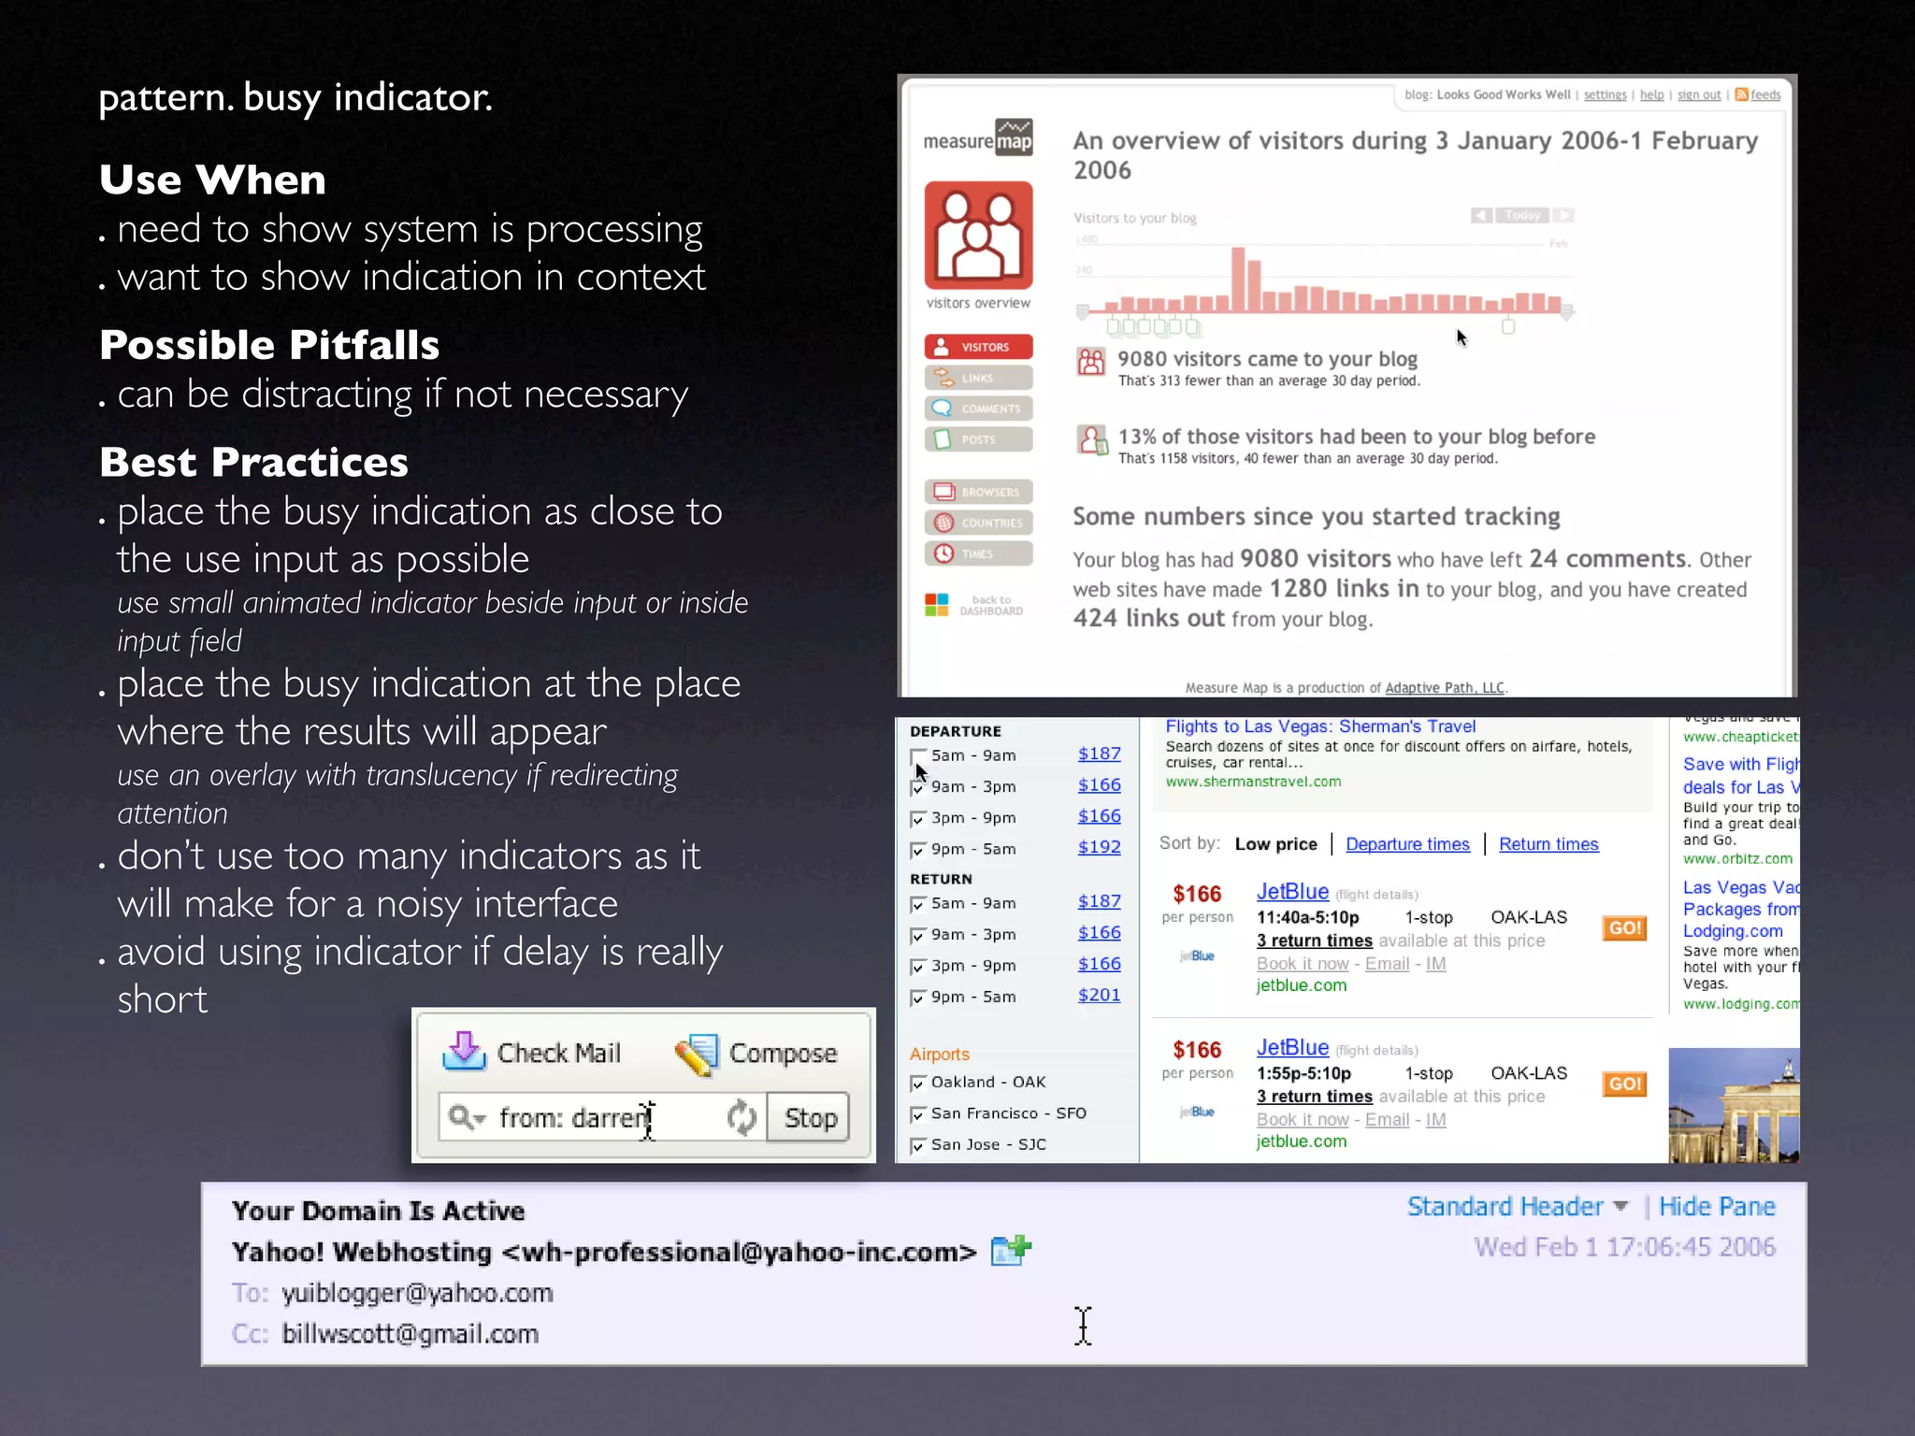Open the Times sidebar section
This screenshot has width=1915, height=1436.
pos(978,553)
